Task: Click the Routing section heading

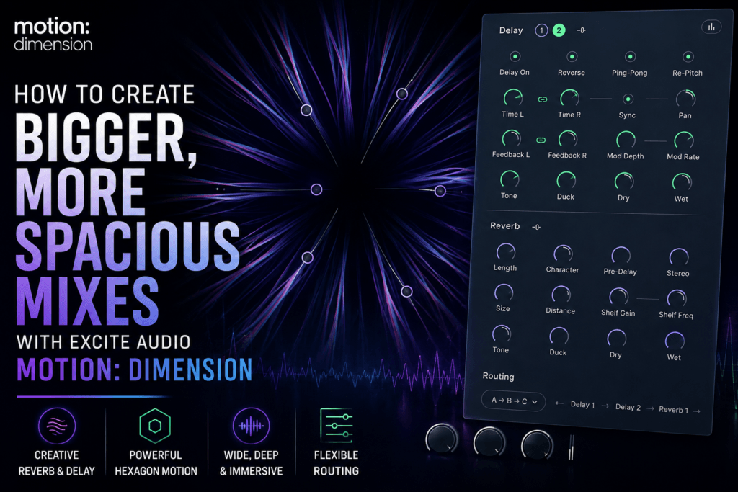Action: [499, 376]
